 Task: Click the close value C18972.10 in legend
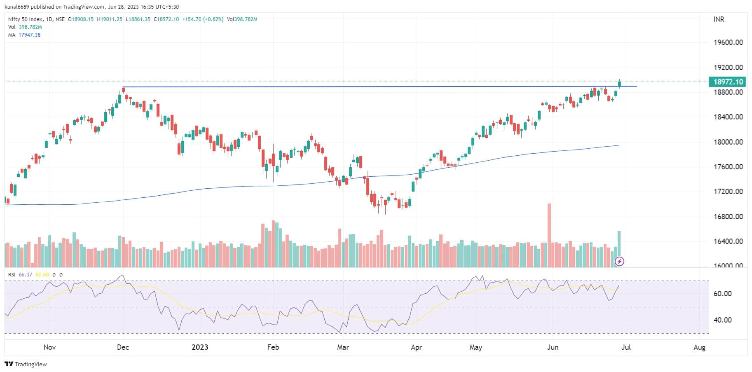pyautogui.click(x=166, y=19)
